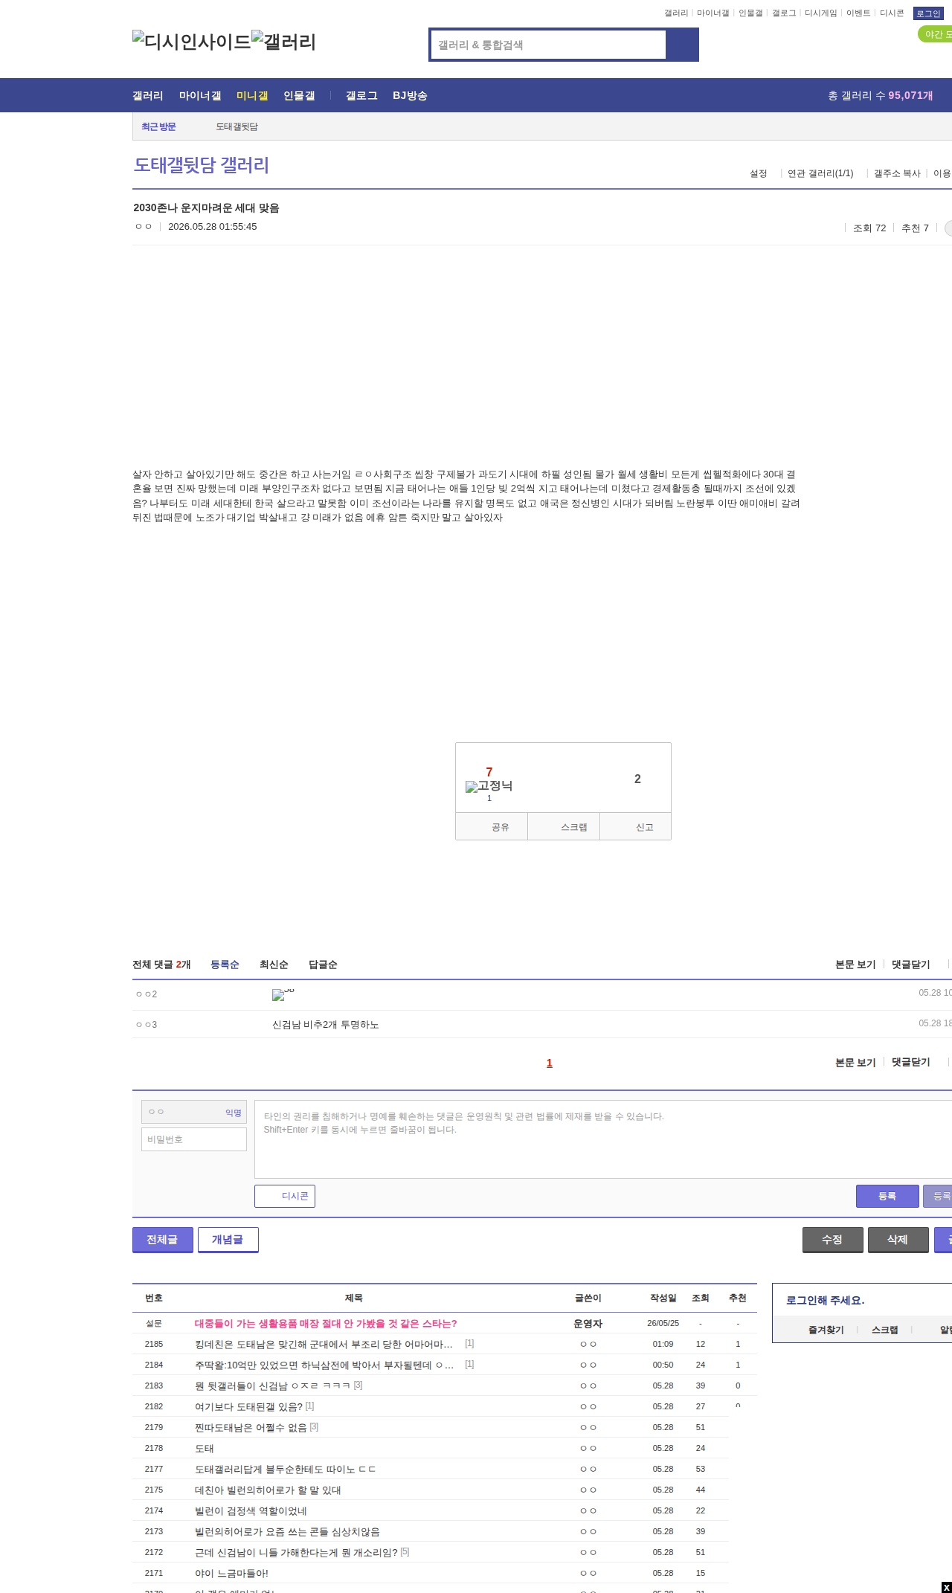
Task: Select BJ방송 in the blue navigation bar
Action: [410, 96]
